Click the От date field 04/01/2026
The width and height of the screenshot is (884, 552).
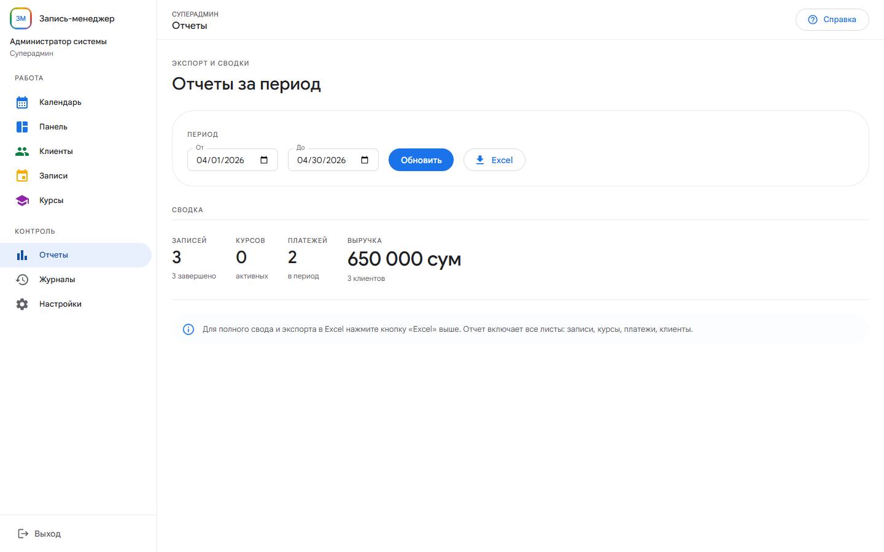click(233, 160)
